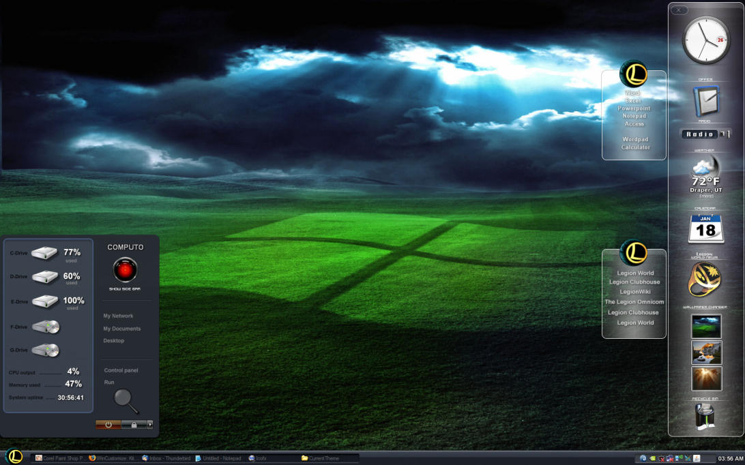Click the Legion logo atop the links panel
Viewport: 745px width, 465px height.
pos(634,253)
